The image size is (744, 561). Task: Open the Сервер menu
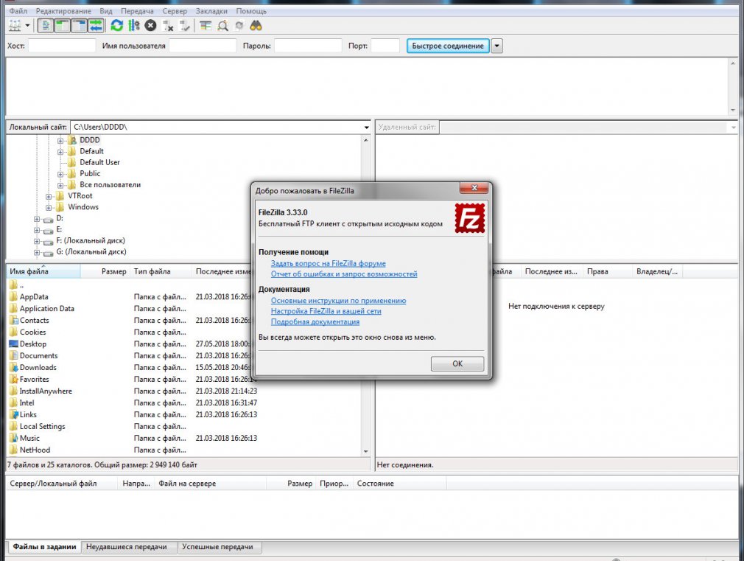(x=175, y=11)
